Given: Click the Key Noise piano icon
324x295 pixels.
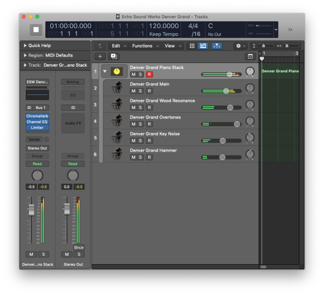Looking at the screenshot, I should coord(117,138).
